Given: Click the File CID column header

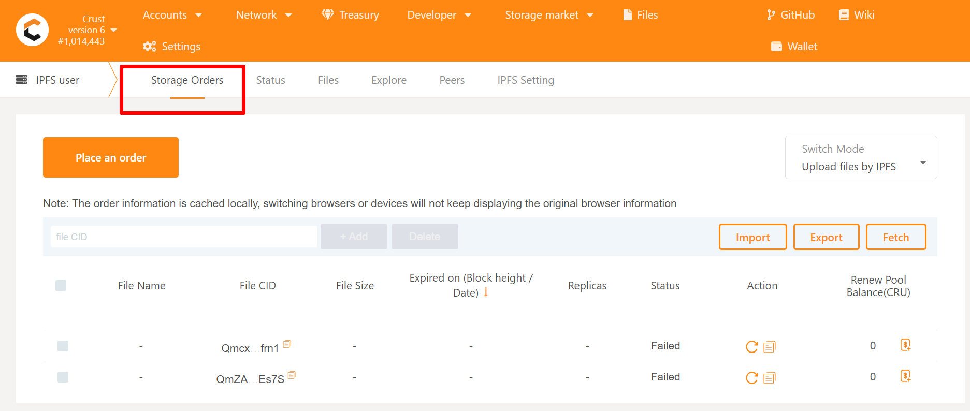Looking at the screenshot, I should point(257,285).
